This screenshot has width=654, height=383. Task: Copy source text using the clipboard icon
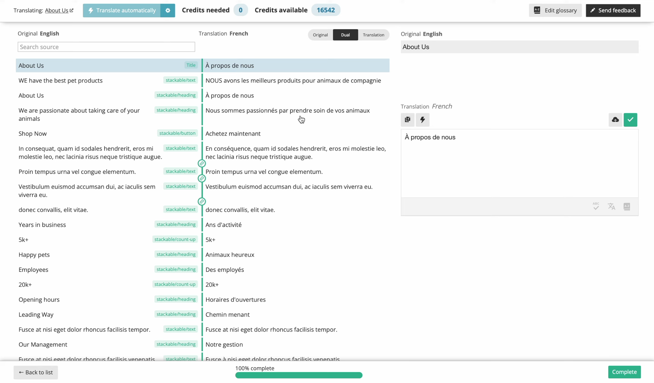pos(407,120)
